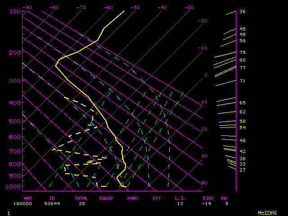Screen dimensions: 288x216
Task: Click the PW value 9
Action: [x=226, y=203]
